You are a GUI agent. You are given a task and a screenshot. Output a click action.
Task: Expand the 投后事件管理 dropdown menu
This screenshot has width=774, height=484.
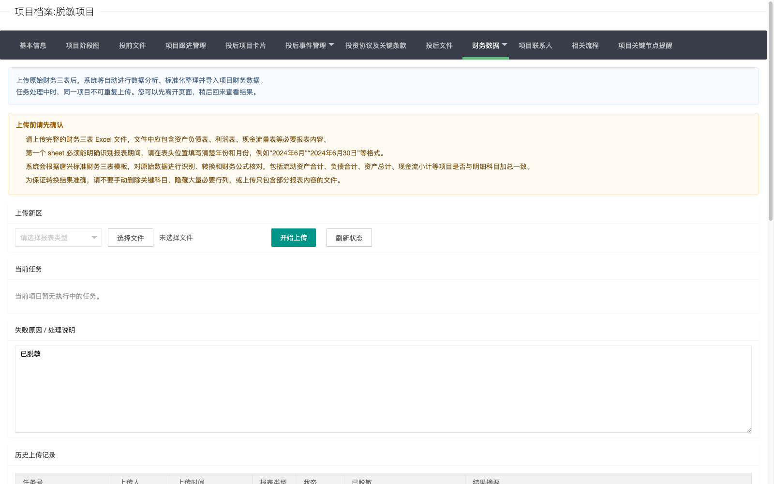point(310,45)
